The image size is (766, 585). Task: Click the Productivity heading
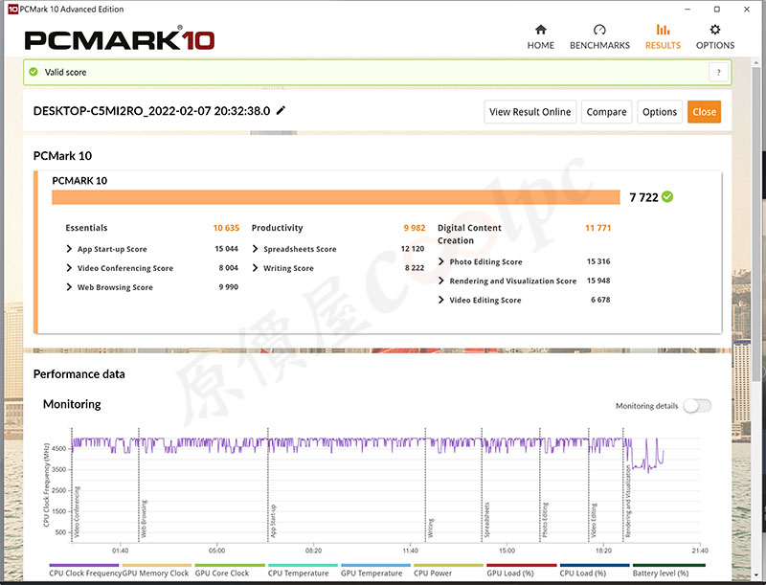coord(277,228)
